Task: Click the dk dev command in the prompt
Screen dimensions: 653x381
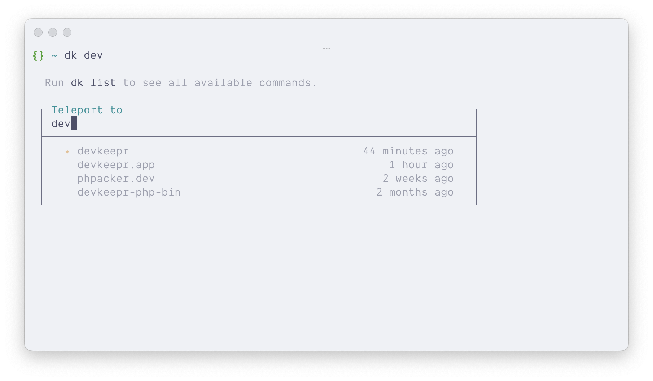Action: pos(84,55)
